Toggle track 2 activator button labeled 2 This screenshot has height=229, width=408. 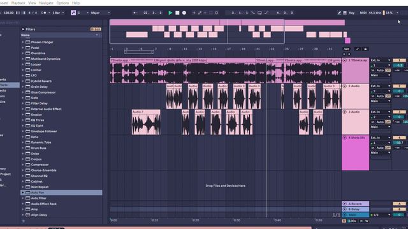pyautogui.click(x=399, y=86)
